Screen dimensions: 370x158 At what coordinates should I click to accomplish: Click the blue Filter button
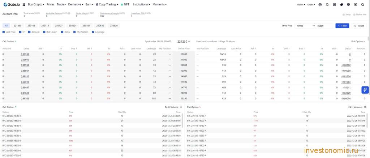click(342, 26)
